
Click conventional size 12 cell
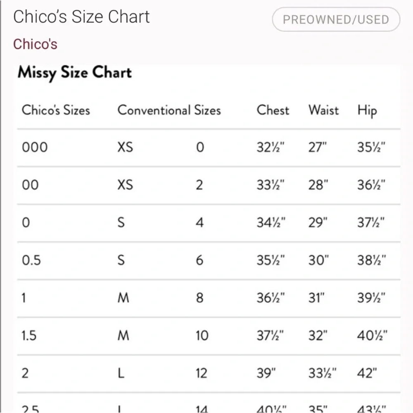[x=201, y=373]
